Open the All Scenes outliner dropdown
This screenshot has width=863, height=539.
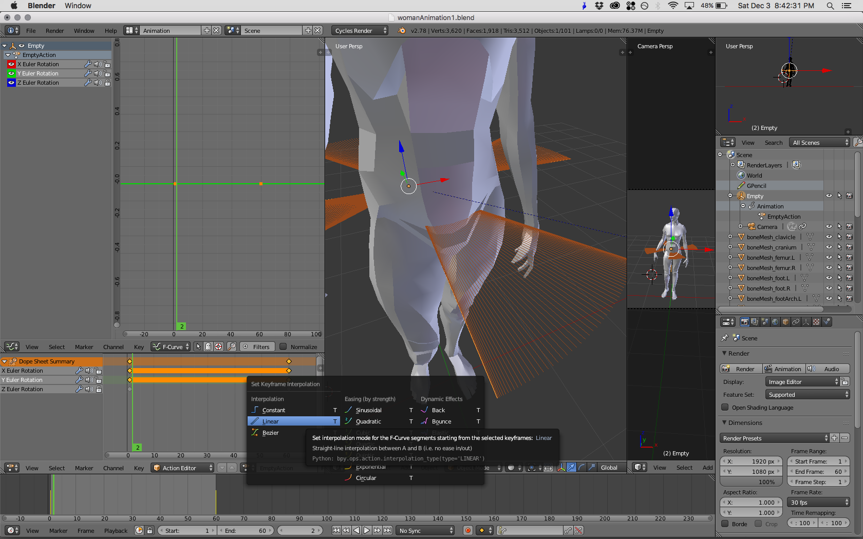[x=820, y=142]
